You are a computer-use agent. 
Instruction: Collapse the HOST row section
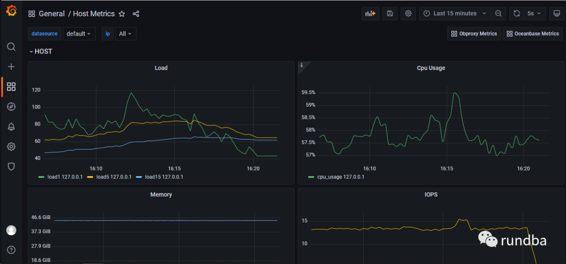[x=40, y=52]
